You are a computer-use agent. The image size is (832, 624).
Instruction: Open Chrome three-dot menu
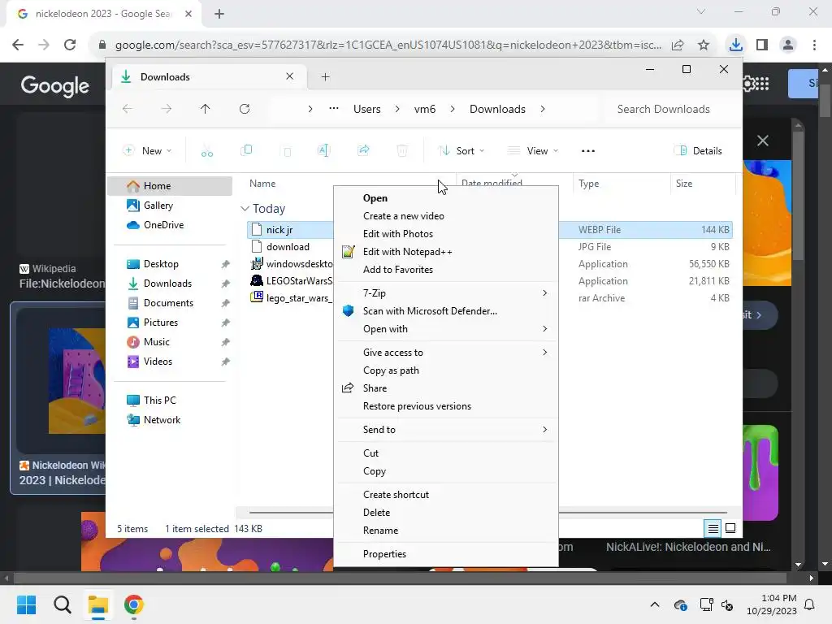(x=814, y=45)
